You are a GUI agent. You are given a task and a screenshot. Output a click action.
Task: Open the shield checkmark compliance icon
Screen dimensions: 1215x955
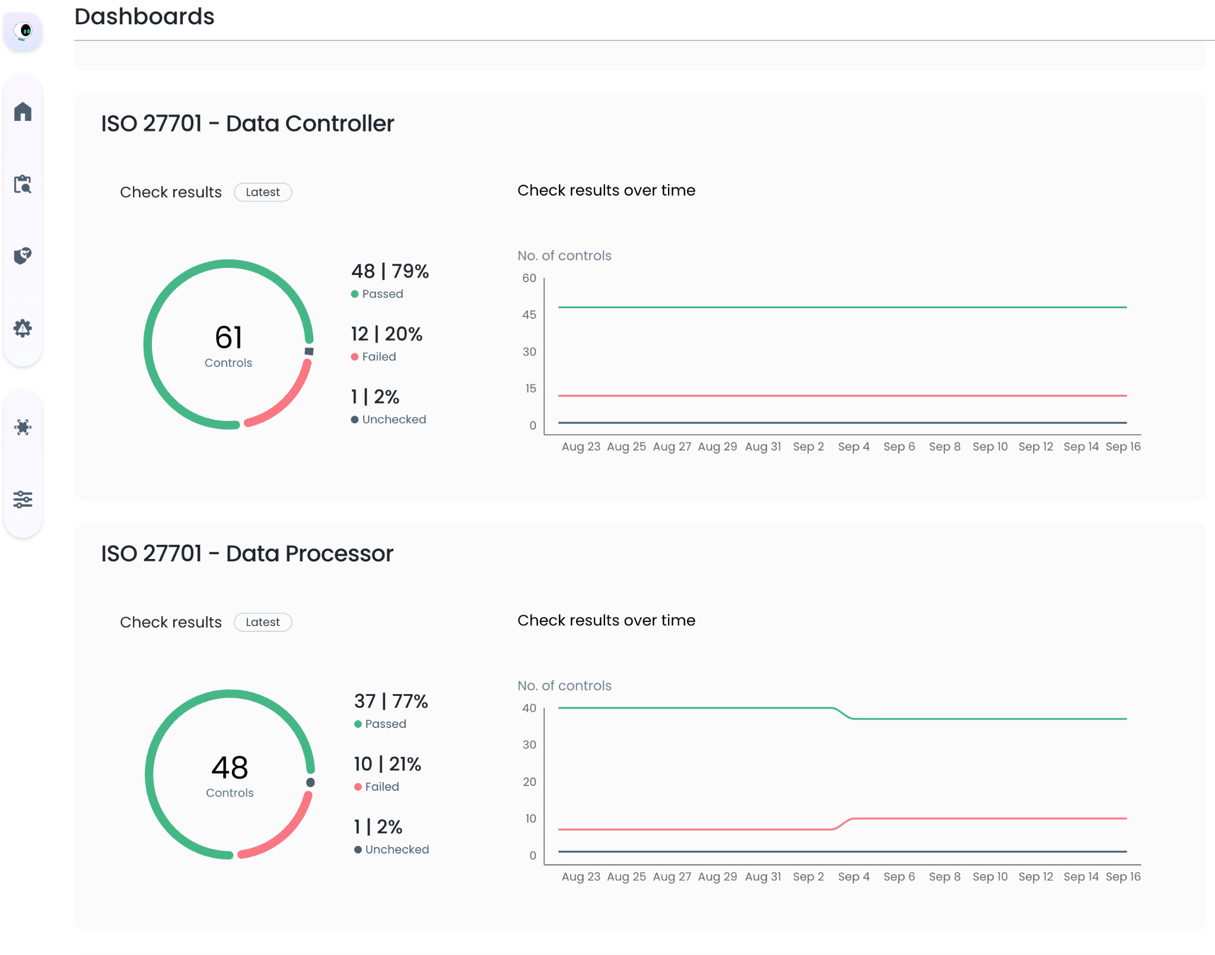coord(23,255)
